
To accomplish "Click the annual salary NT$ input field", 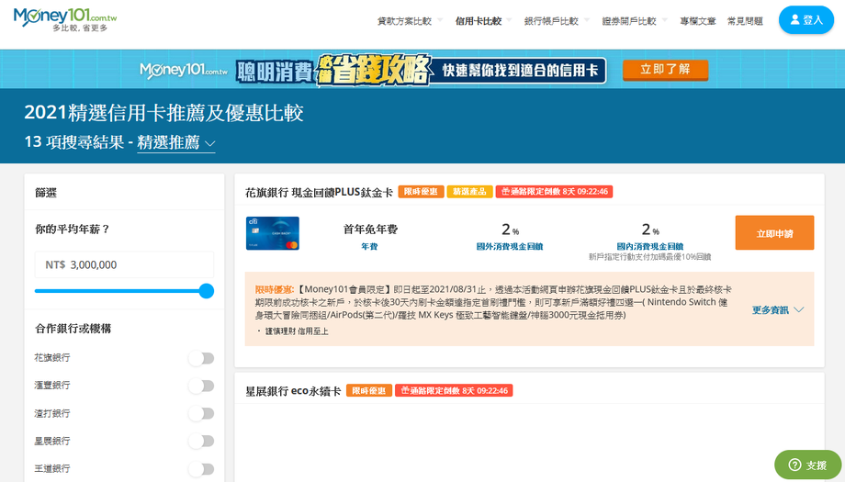I will 125,264.
